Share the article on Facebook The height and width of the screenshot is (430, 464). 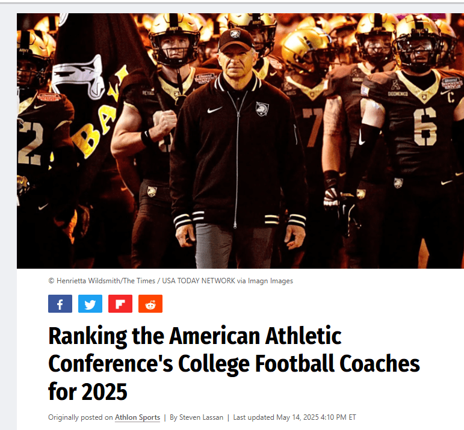pos(60,304)
